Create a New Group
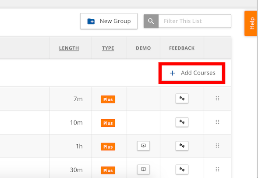The height and width of the screenshot is (178, 258). point(109,21)
